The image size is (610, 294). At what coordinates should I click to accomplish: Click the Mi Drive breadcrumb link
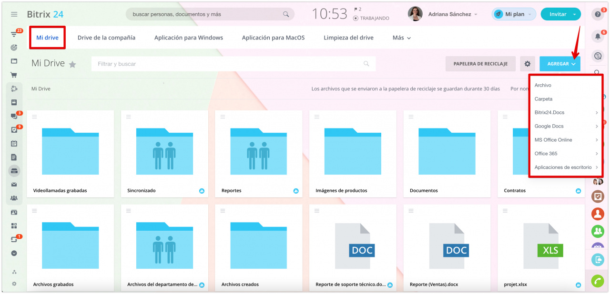coord(41,89)
